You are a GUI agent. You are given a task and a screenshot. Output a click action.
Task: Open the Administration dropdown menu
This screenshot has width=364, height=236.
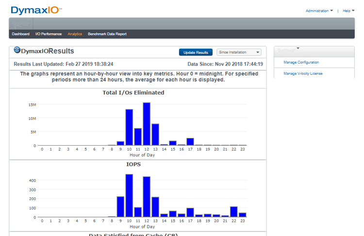coord(319,11)
